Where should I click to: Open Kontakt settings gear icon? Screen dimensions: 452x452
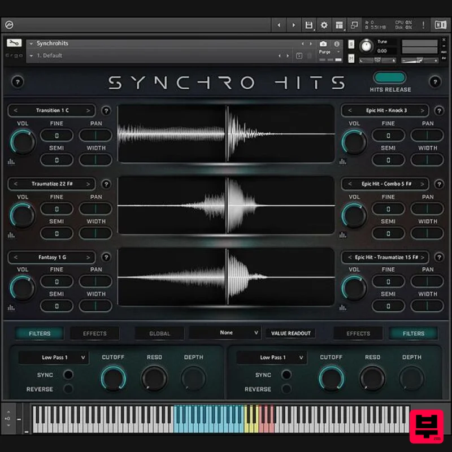click(324, 25)
